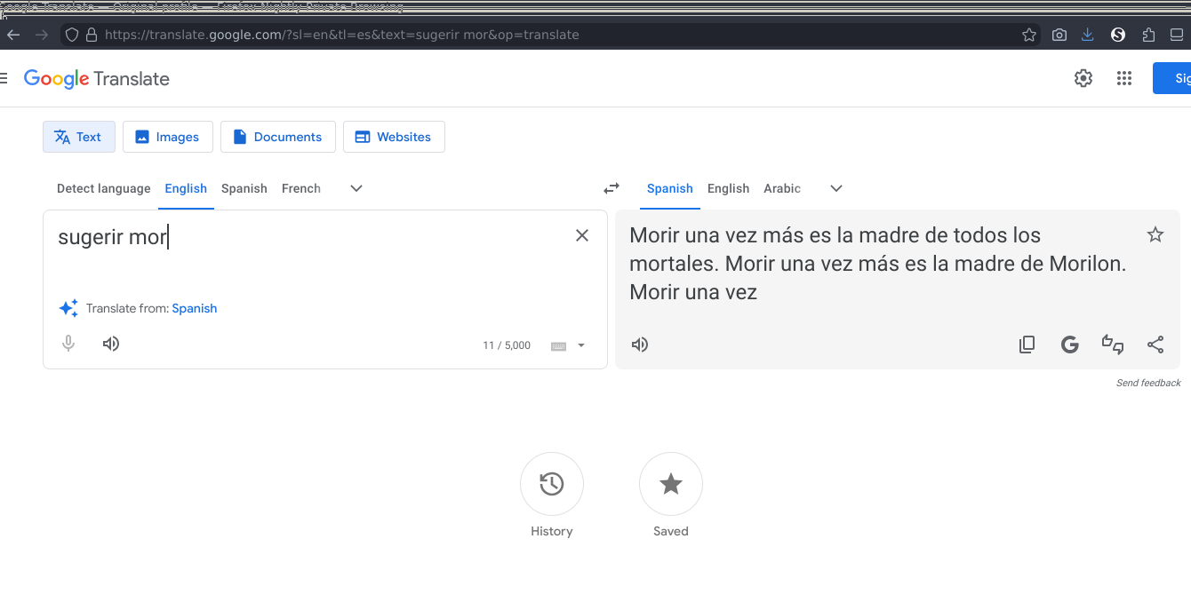Switch to Websites translation
This screenshot has width=1191, height=610.
(x=394, y=137)
